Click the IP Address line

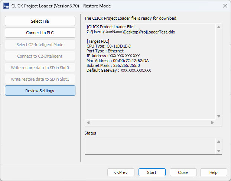pyautogui.click(x=113, y=56)
